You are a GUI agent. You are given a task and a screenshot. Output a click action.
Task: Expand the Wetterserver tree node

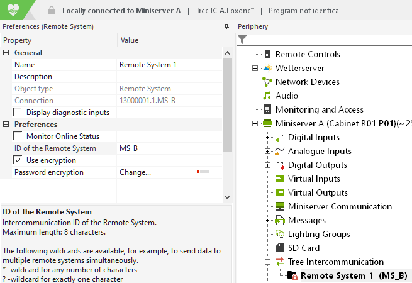pos(255,68)
